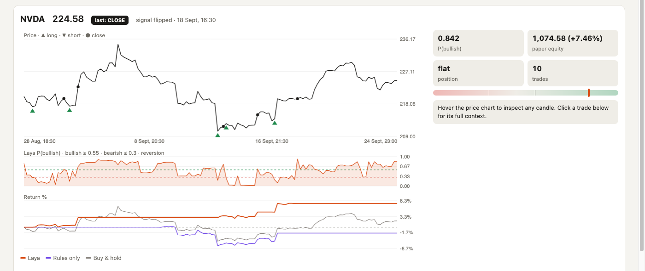Select the leftmost green long triangle marker
This screenshot has width=645, height=271.
point(32,111)
